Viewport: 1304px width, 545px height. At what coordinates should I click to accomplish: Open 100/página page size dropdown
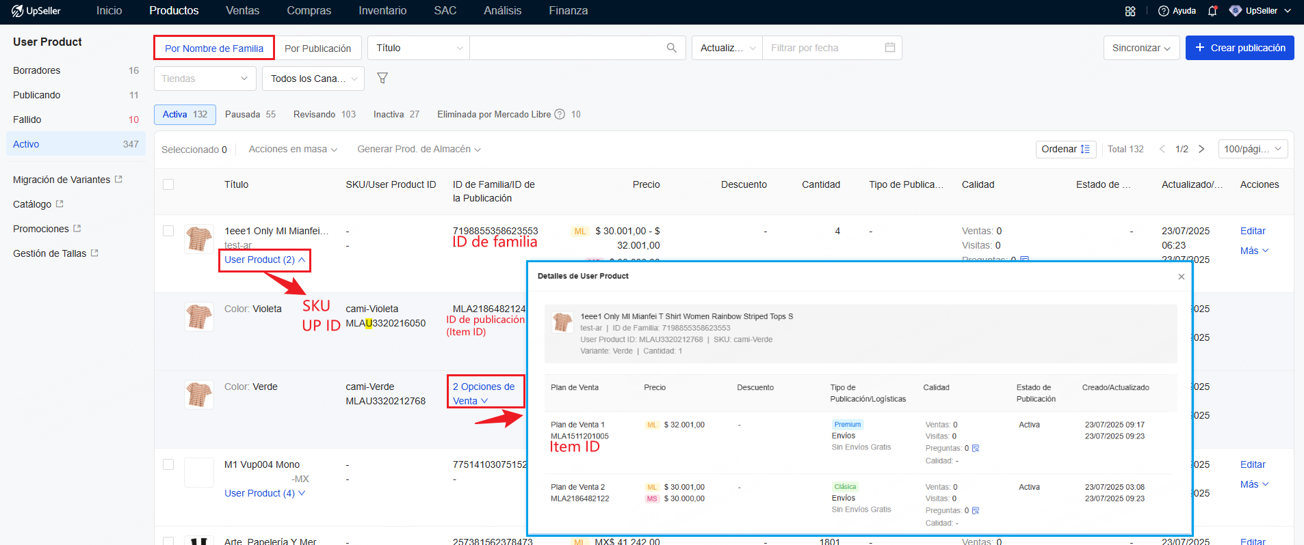[1253, 149]
